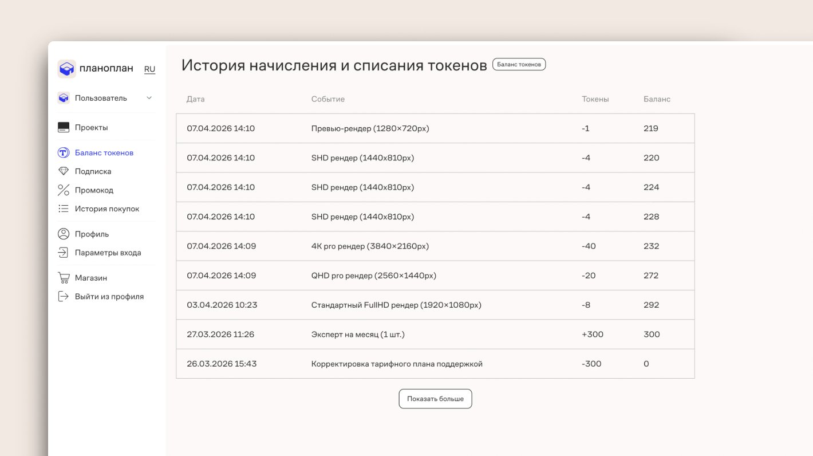Open Подписка via the diamond icon
The height and width of the screenshot is (456, 813).
(63, 171)
